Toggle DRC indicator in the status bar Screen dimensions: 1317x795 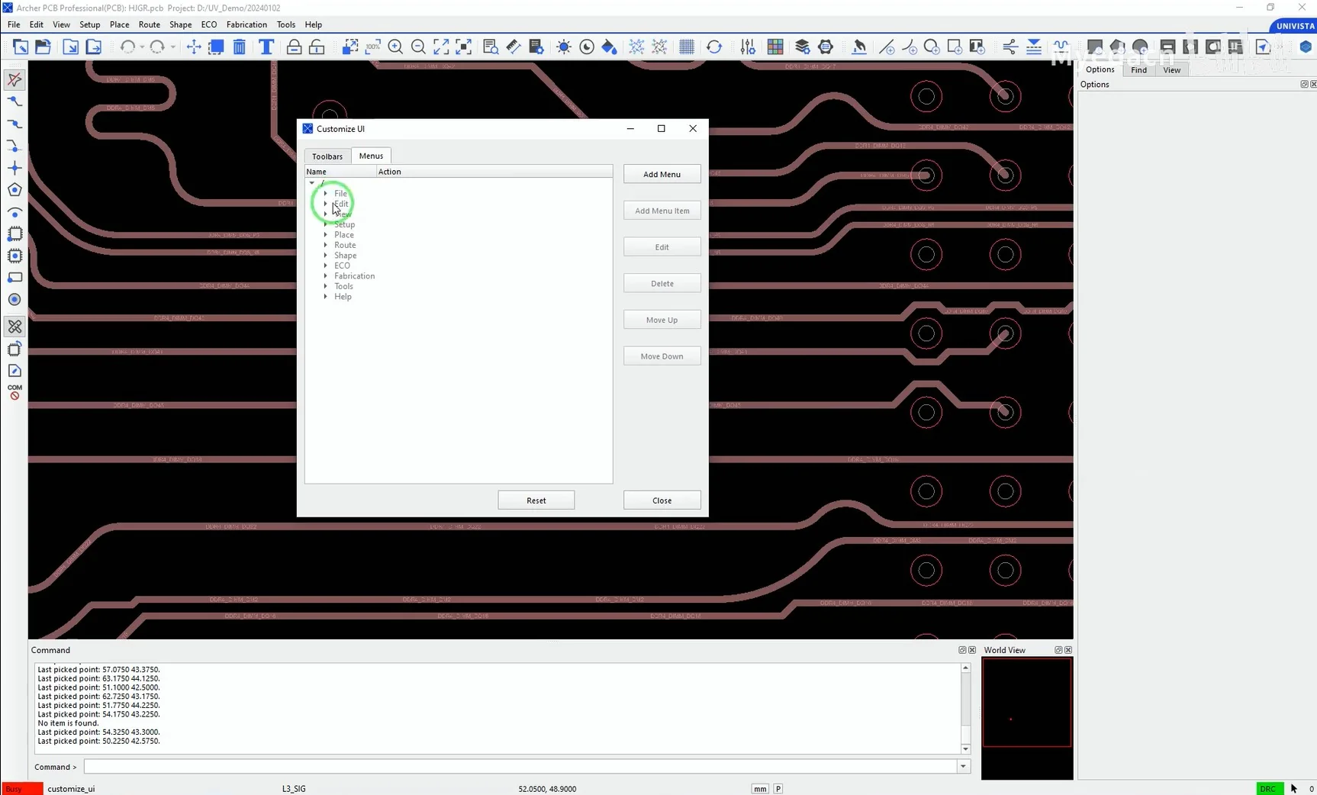[x=1270, y=789]
